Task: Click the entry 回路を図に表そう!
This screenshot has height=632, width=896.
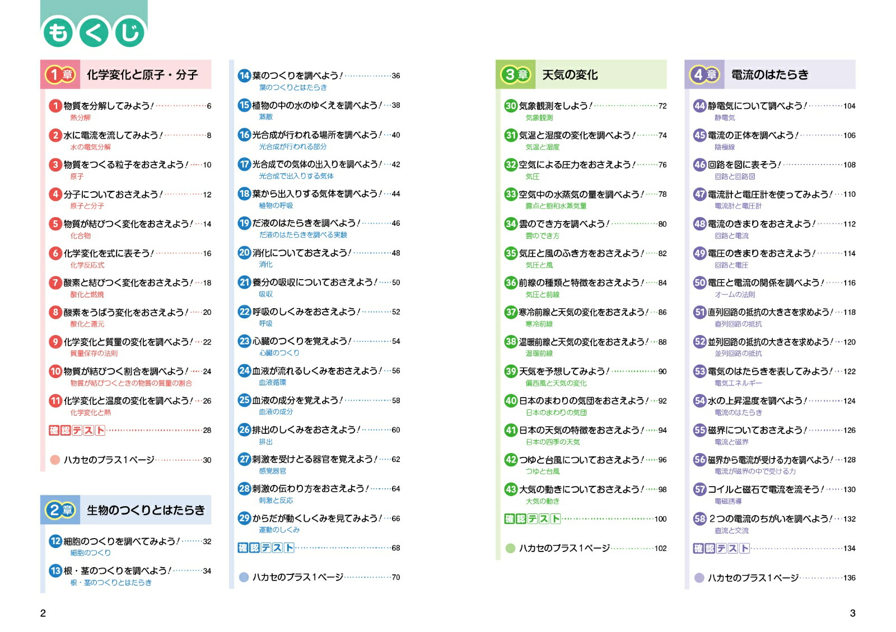Action: click(x=744, y=164)
